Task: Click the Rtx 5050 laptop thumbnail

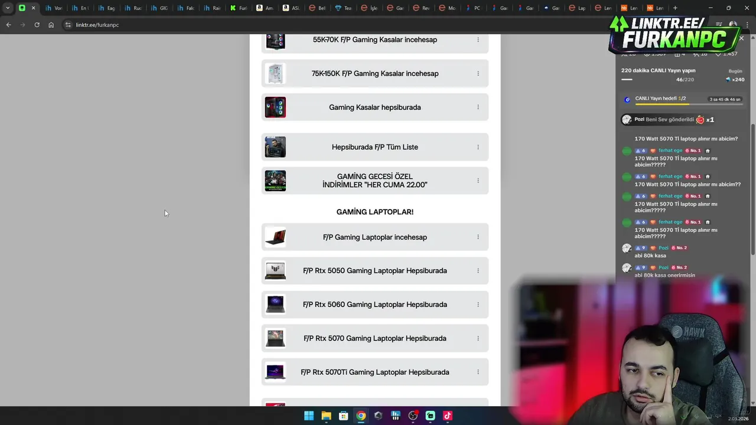Action: [x=275, y=271]
